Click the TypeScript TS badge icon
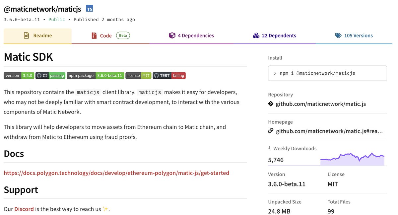 (90, 9)
